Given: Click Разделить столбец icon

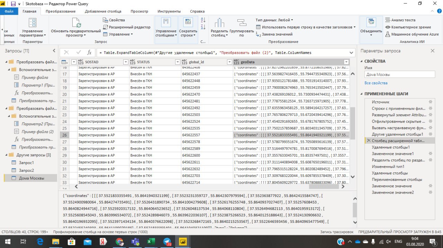Looking at the screenshot, I should pyautogui.click(x=219, y=23).
